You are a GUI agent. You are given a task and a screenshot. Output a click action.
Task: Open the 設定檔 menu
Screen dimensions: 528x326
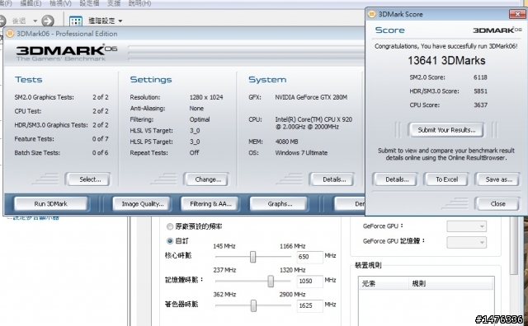89,3
